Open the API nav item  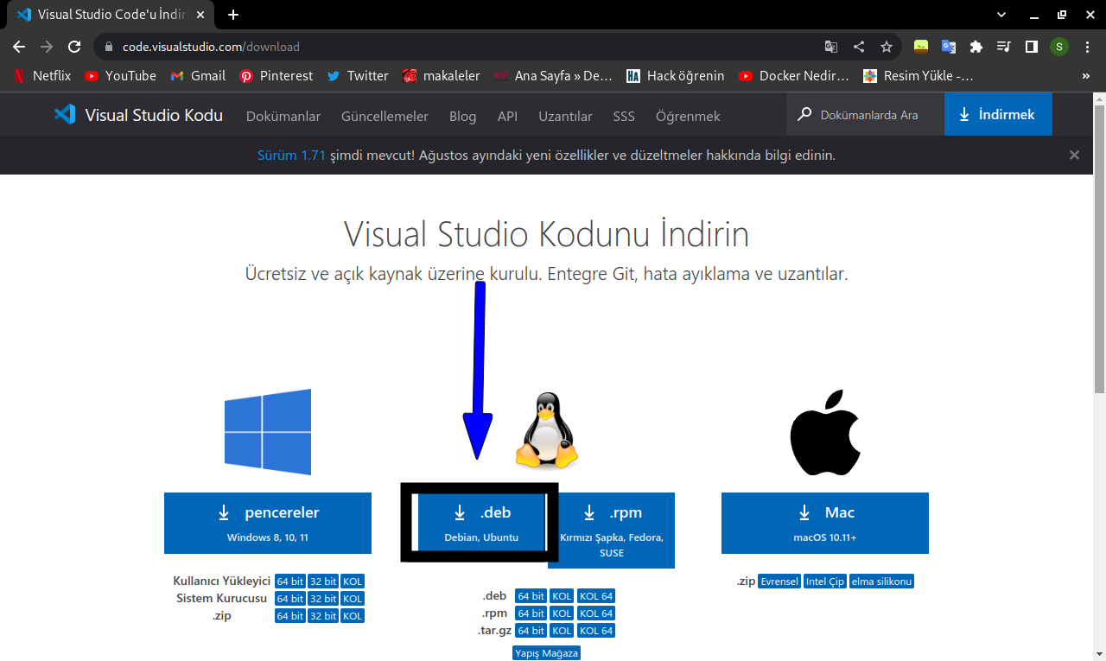[507, 116]
